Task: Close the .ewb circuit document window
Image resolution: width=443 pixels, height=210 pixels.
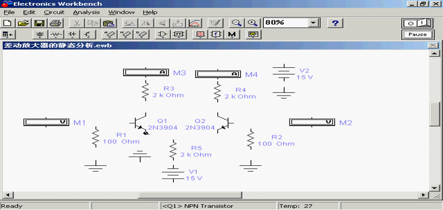Action: point(433,46)
